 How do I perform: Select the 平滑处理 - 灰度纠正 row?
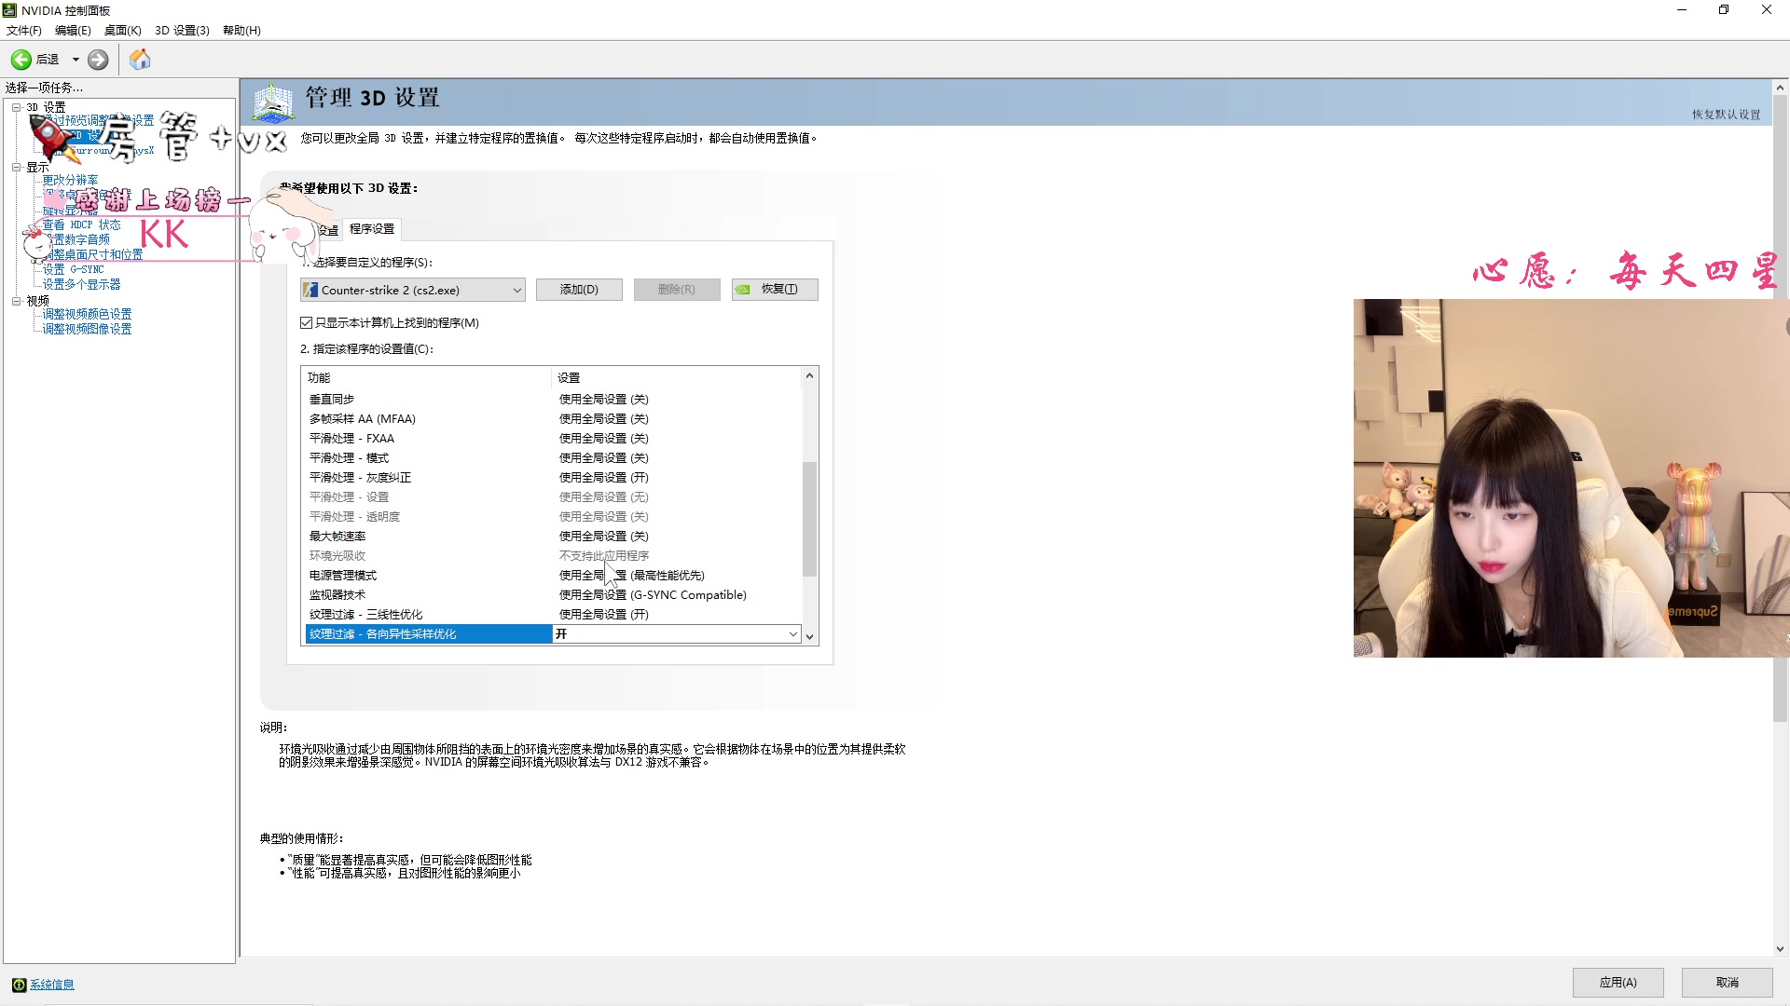[553, 478]
